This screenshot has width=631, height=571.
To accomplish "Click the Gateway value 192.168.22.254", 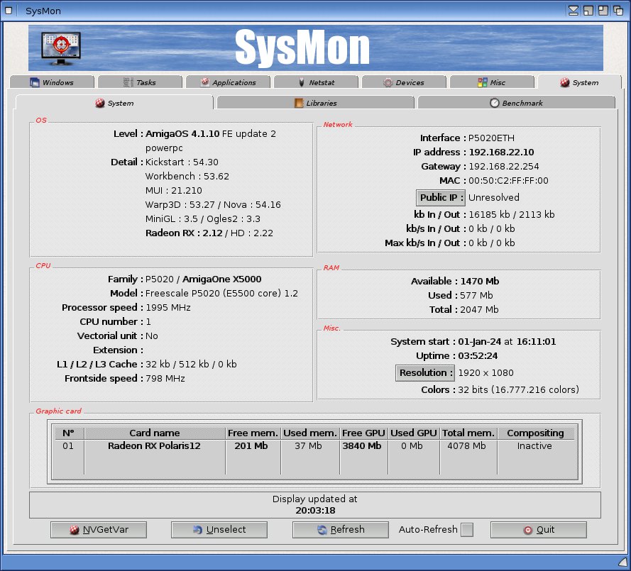I will click(x=503, y=167).
